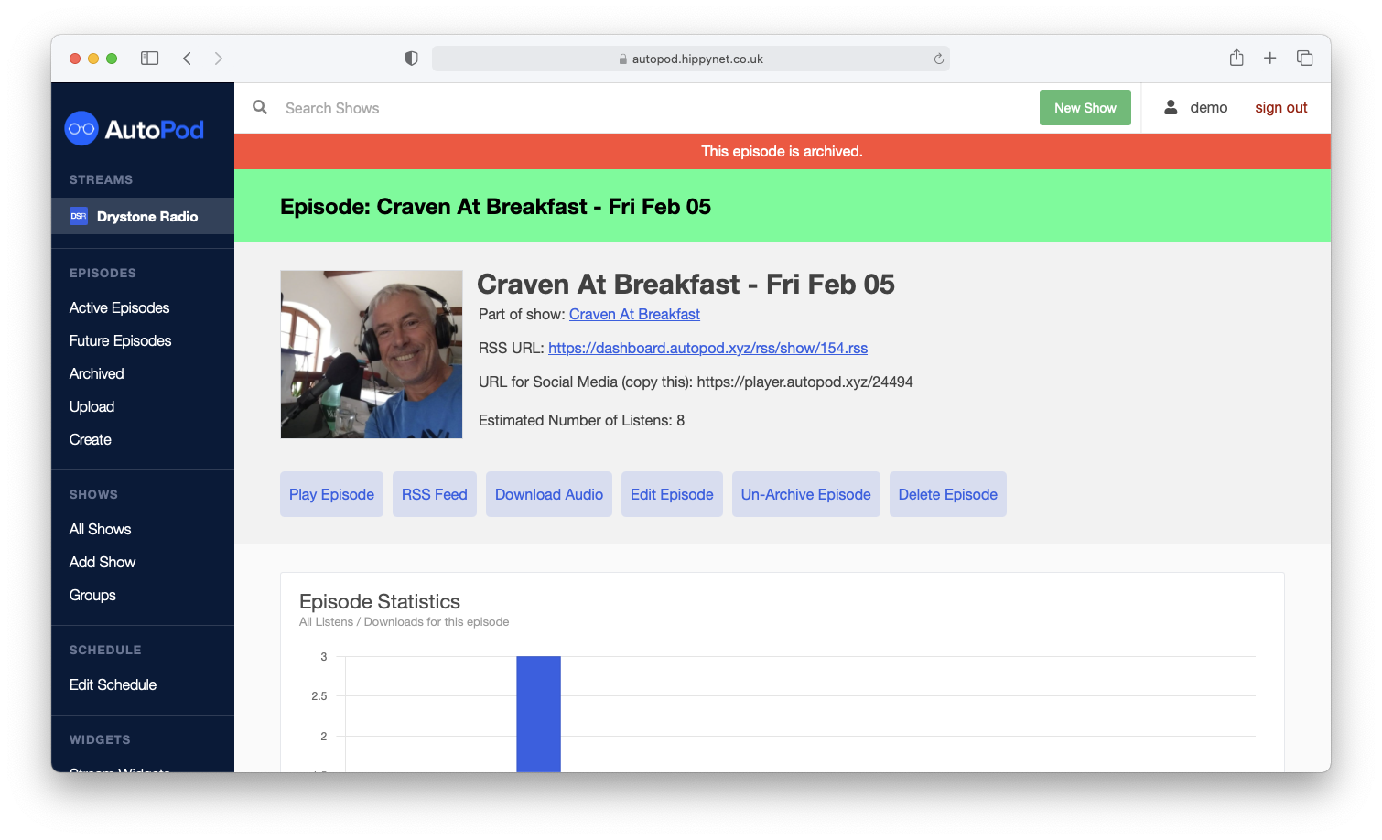
Task: Open the Safari share icon
Action: (1236, 58)
